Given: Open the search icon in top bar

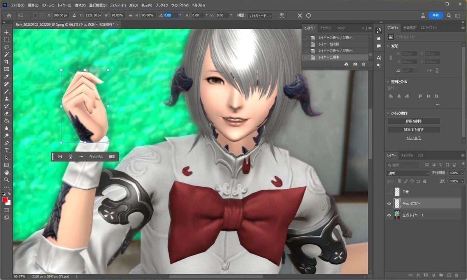Looking at the screenshot, I should (449, 16).
